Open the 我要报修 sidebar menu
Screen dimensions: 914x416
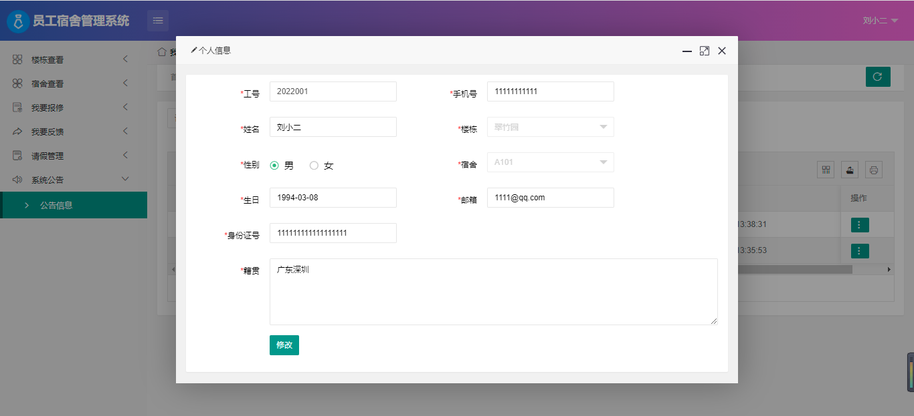tap(74, 108)
